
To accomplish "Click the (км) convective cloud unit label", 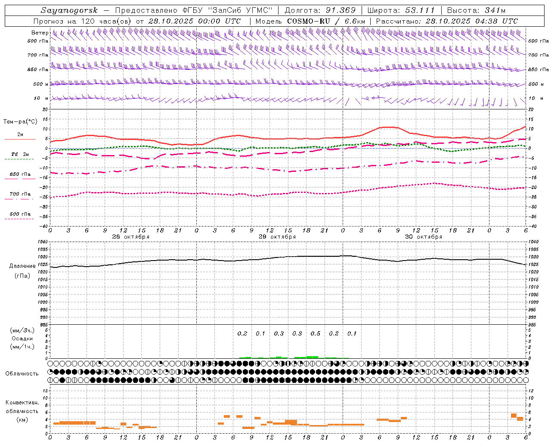I will 22,419.
